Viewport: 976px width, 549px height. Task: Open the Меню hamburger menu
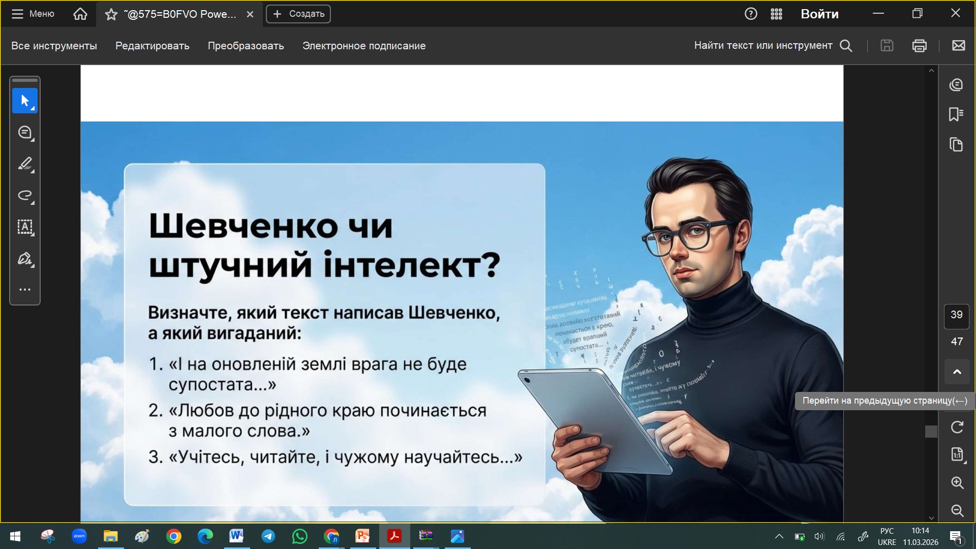pos(33,14)
